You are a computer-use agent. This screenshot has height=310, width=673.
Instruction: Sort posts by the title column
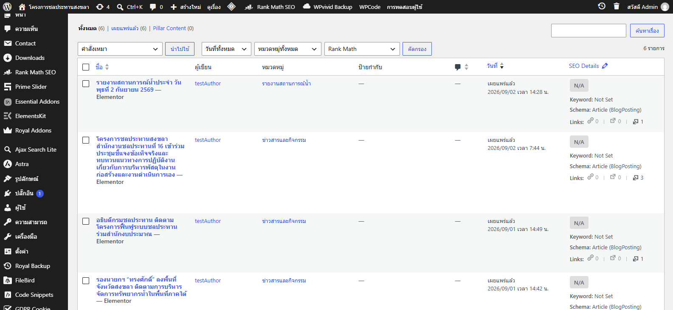102,67
